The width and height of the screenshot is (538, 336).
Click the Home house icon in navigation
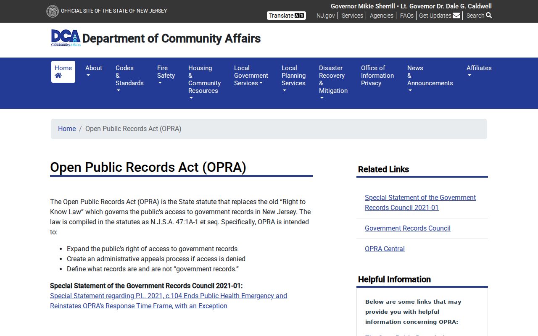(58, 76)
